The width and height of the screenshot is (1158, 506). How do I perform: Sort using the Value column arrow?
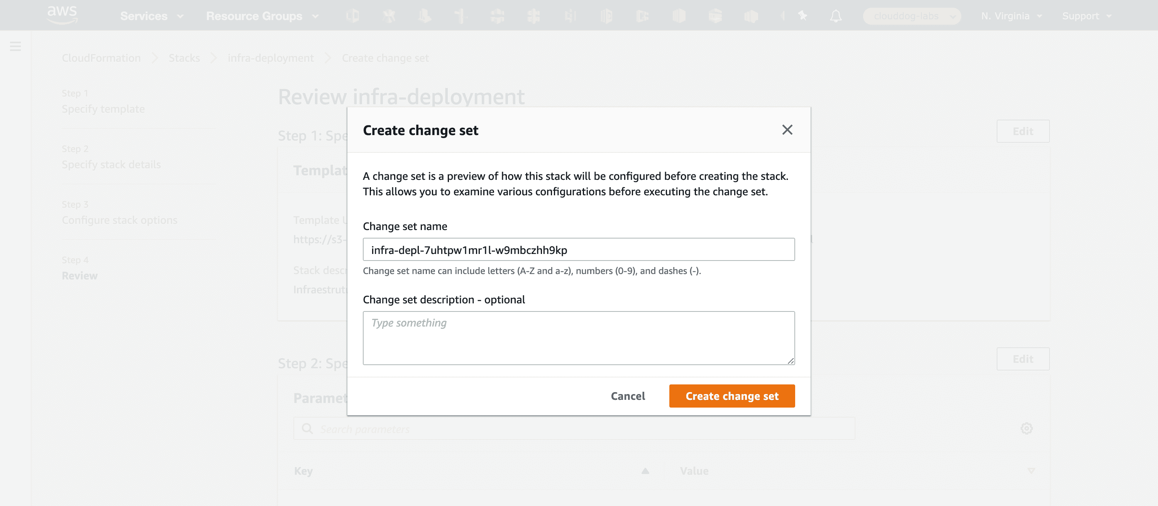(x=1031, y=471)
